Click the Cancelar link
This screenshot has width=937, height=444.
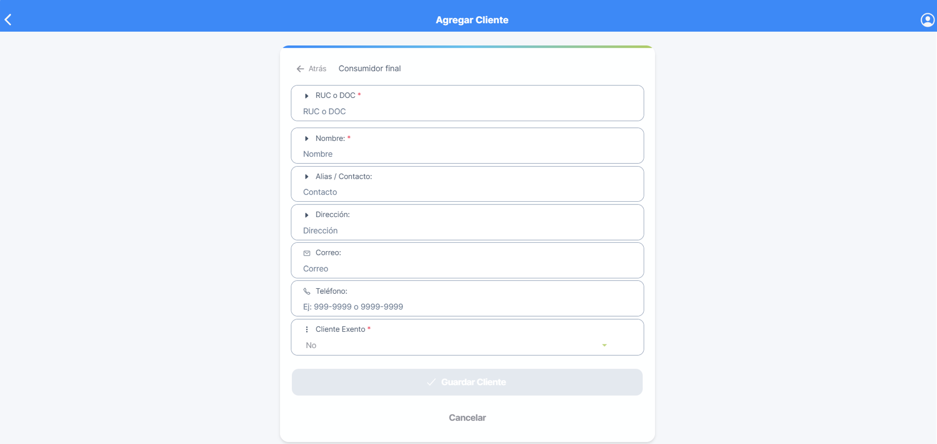tap(467, 418)
